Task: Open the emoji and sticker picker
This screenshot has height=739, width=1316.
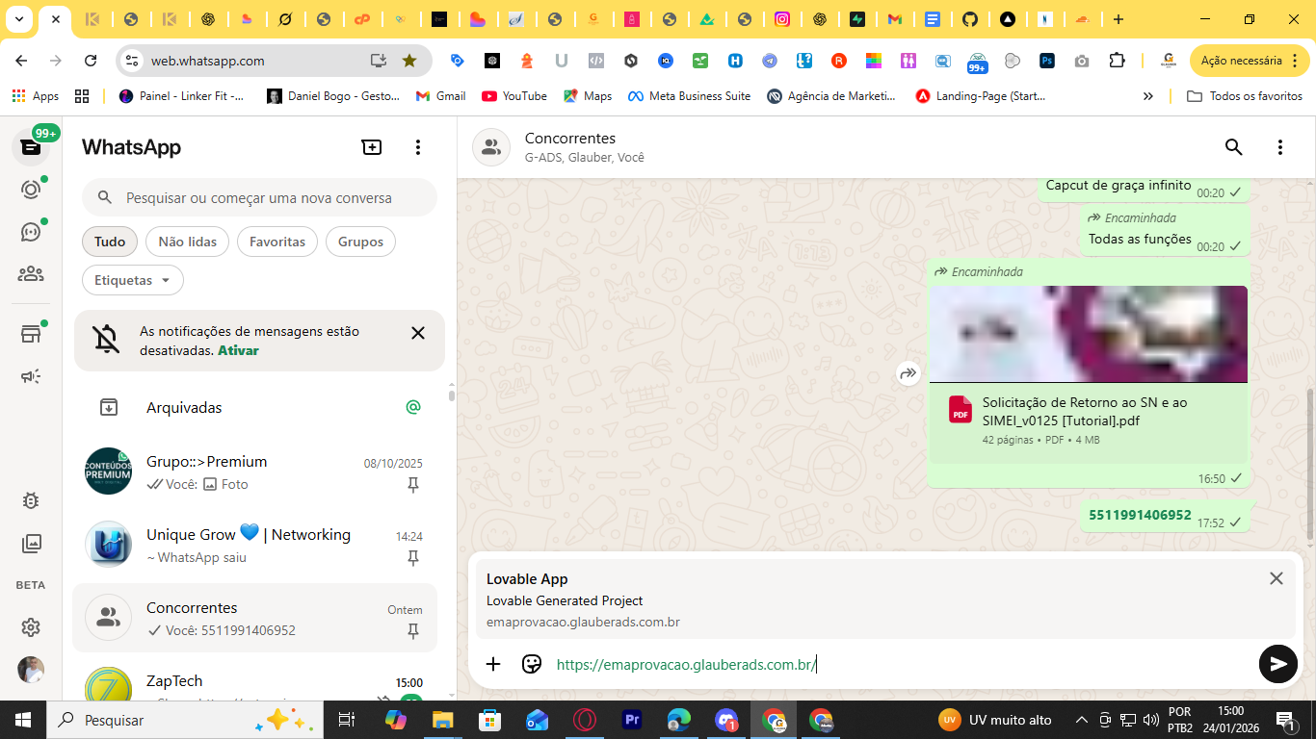Action: coord(532,664)
